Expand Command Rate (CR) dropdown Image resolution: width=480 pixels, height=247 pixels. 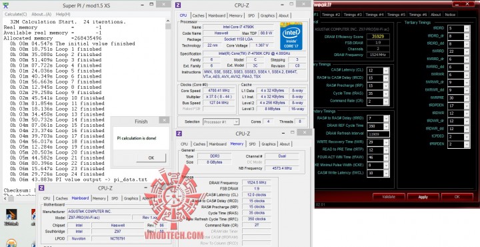386,101
